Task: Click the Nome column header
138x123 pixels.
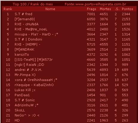Action: (50, 9)
